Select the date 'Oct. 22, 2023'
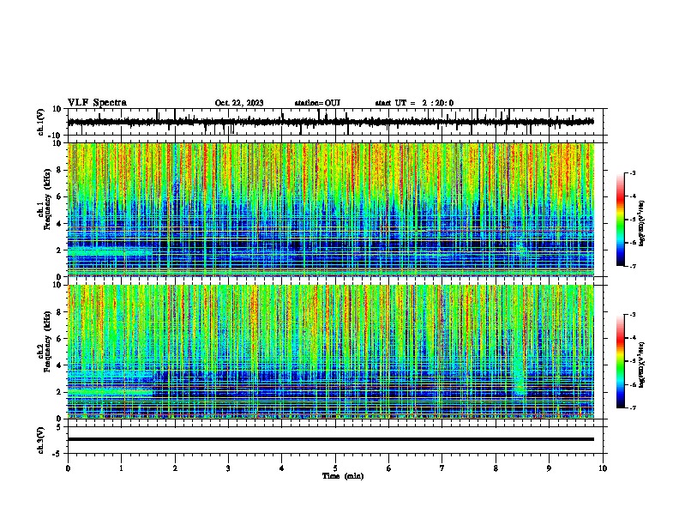The width and height of the screenshot is (679, 525). (x=239, y=103)
